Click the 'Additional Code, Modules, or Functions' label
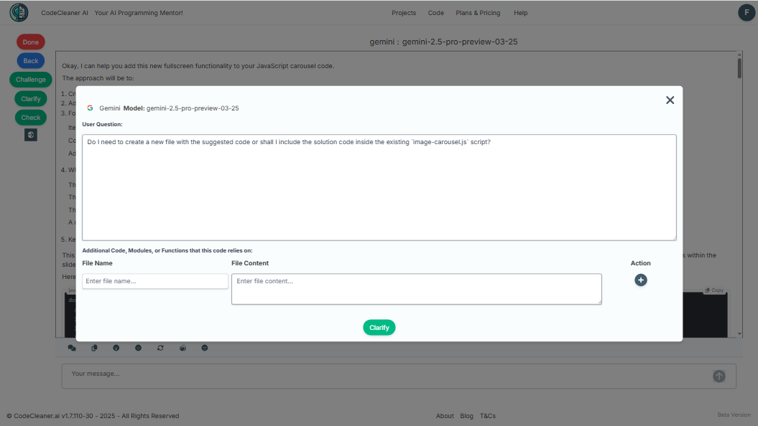The width and height of the screenshot is (758, 426). pyautogui.click(x=167, y=250)
